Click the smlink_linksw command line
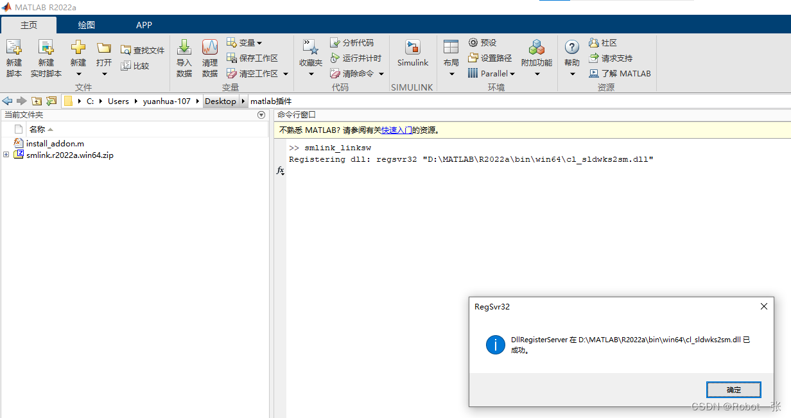 tap(338, 148)
